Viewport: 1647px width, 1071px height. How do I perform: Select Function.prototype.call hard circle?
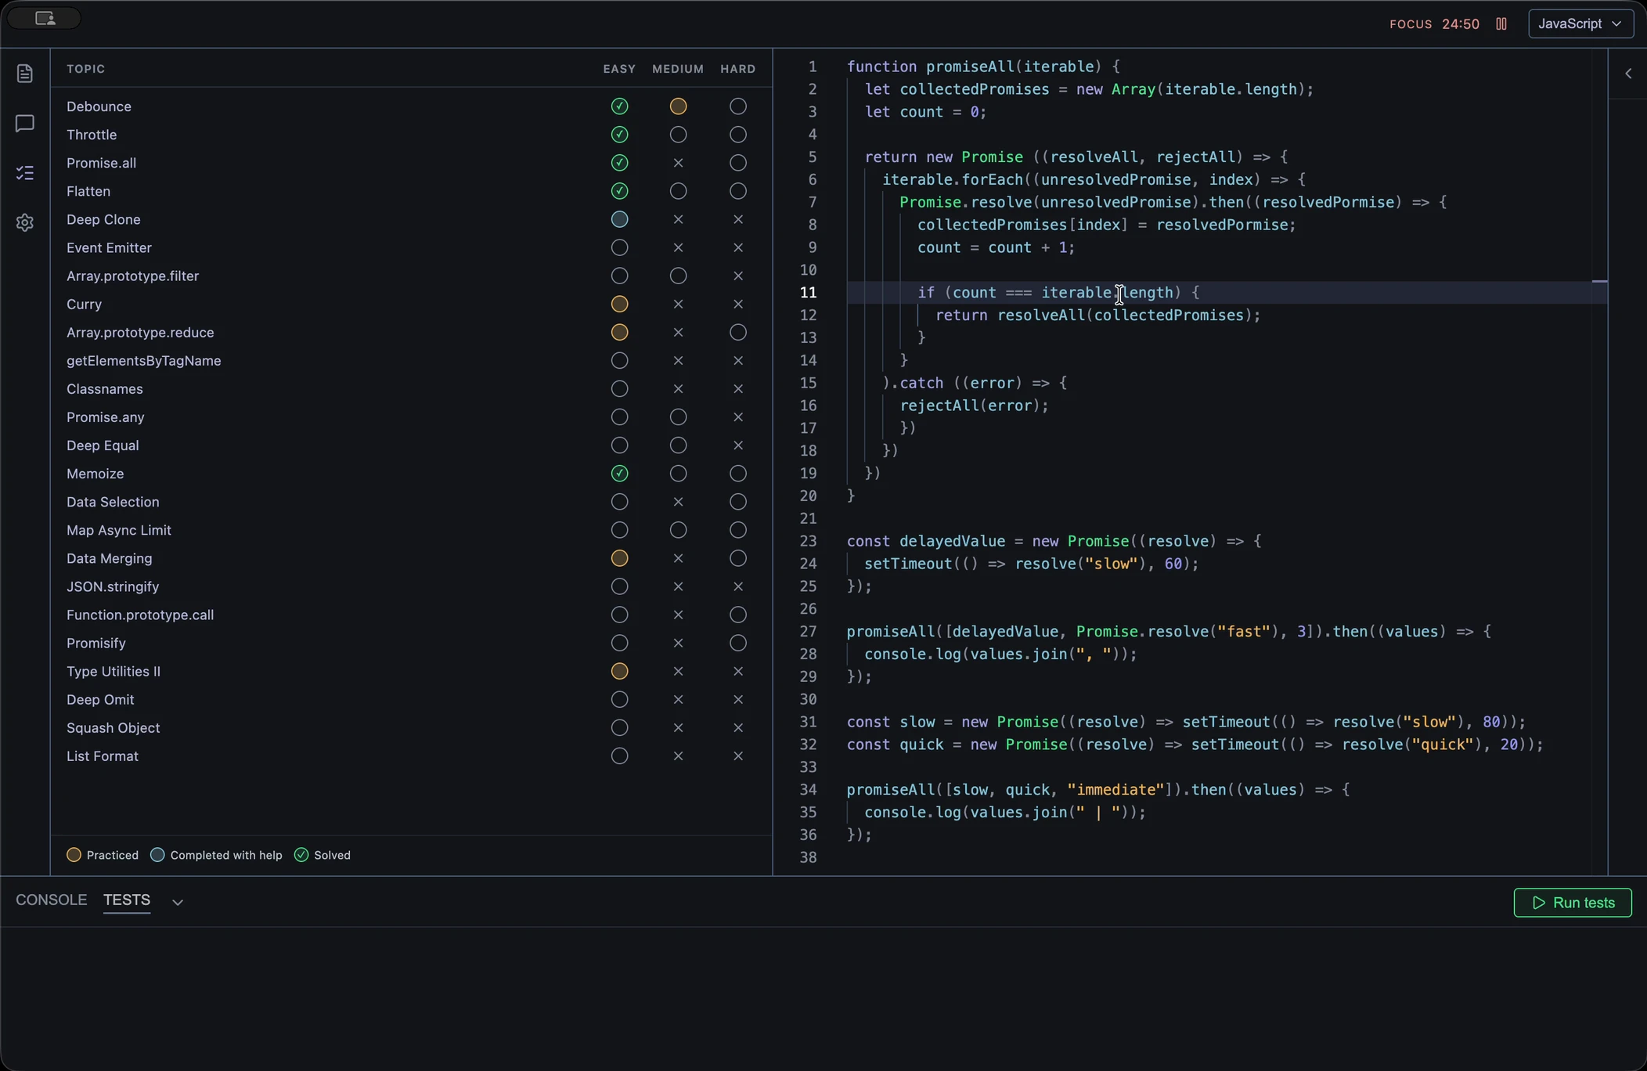coord(737,615)
